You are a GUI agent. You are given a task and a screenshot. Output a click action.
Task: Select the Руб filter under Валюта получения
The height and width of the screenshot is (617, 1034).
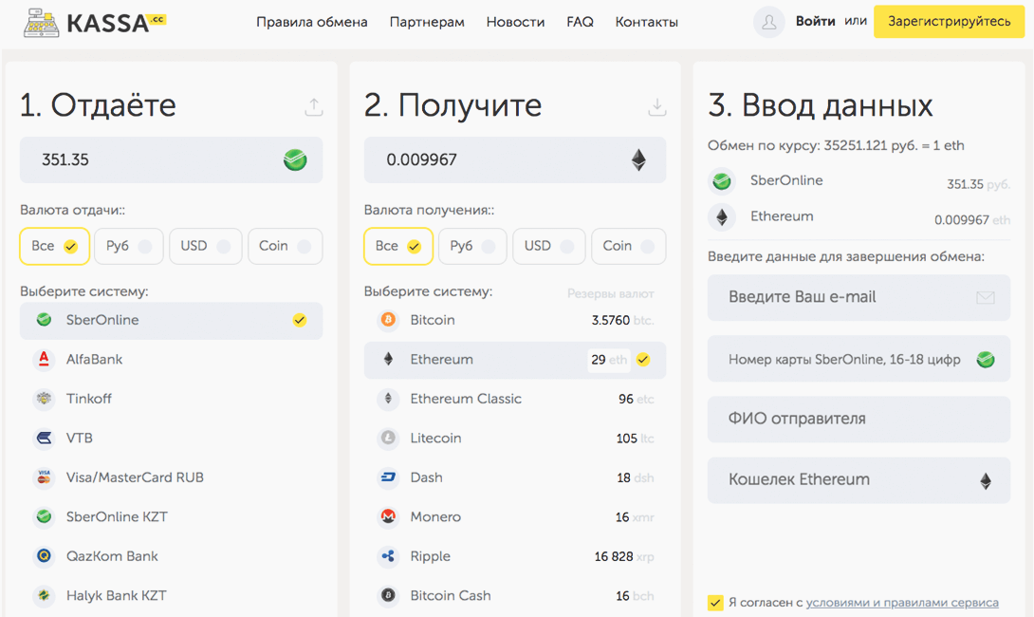472,246
